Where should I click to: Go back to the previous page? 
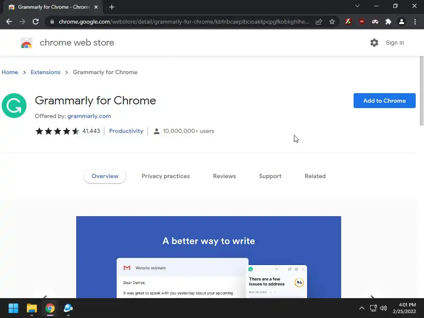click(9, 22)
